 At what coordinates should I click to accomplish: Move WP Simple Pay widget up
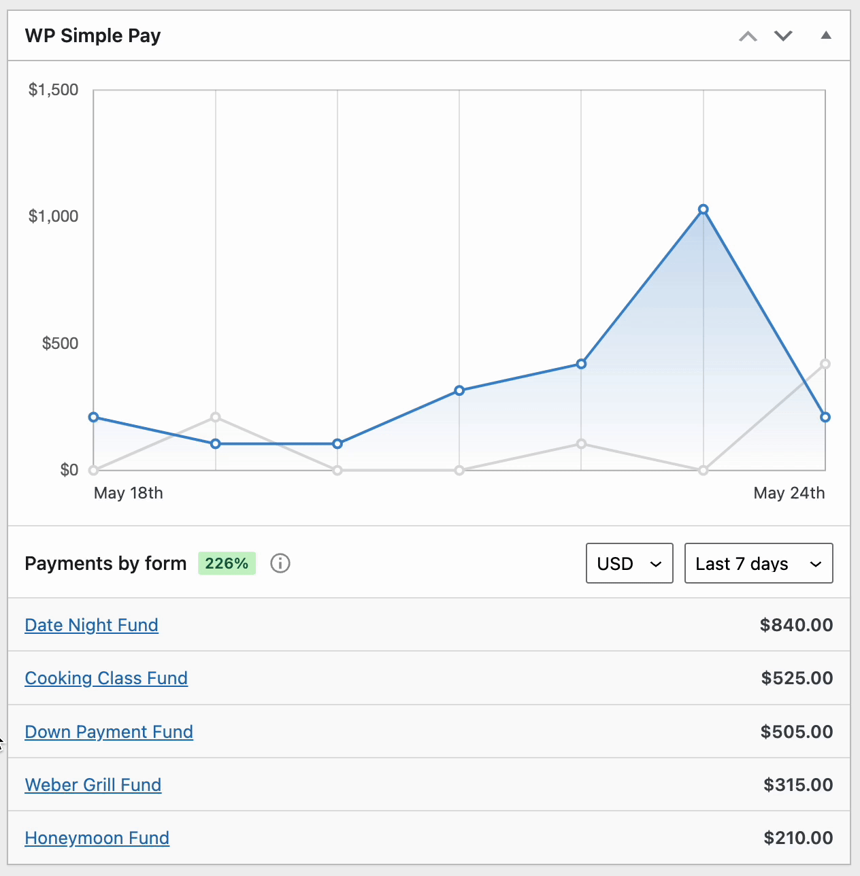point(748,36)
